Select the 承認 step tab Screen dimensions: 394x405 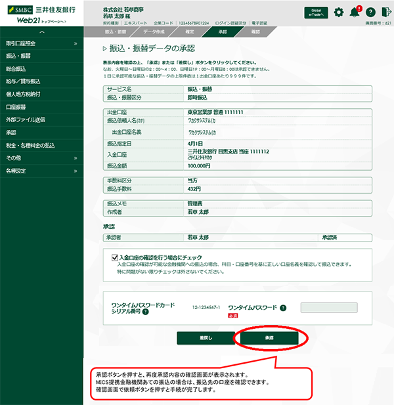[223, 32]
